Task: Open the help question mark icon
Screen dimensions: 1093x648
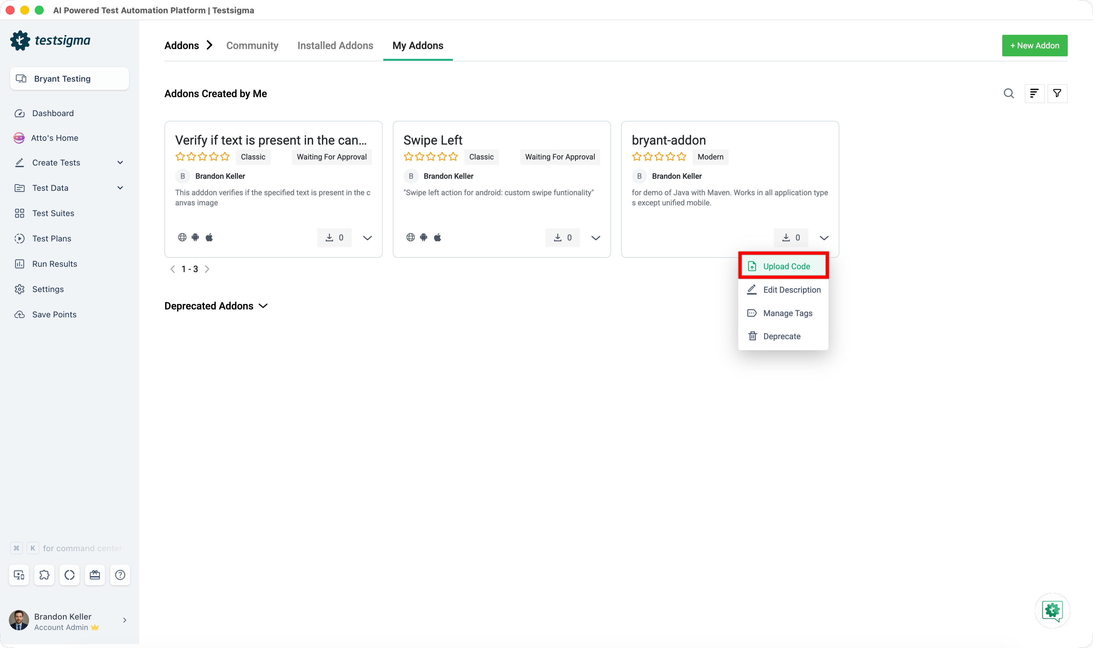Action: pos(120,575)
